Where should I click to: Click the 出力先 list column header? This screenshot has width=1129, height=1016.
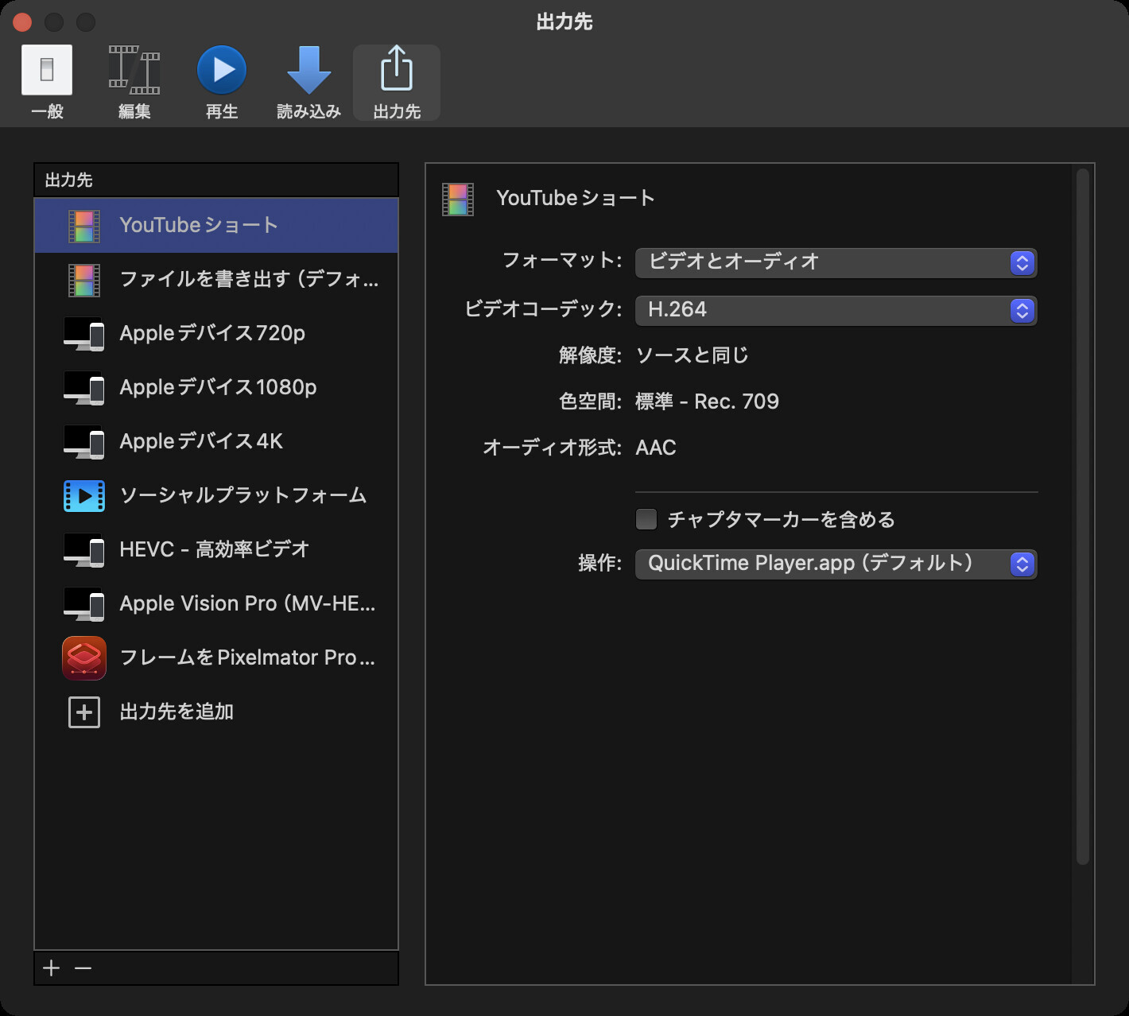click(216, 180)
